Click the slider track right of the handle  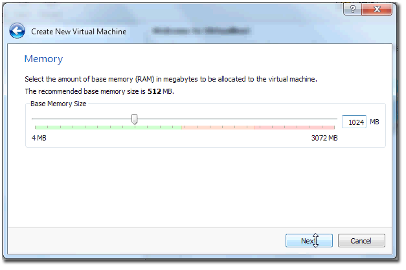(237, 118)
